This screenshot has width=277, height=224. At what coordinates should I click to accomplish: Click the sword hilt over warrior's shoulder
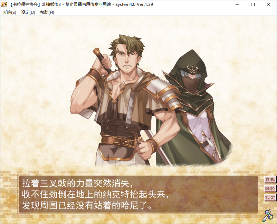point(101,59)
